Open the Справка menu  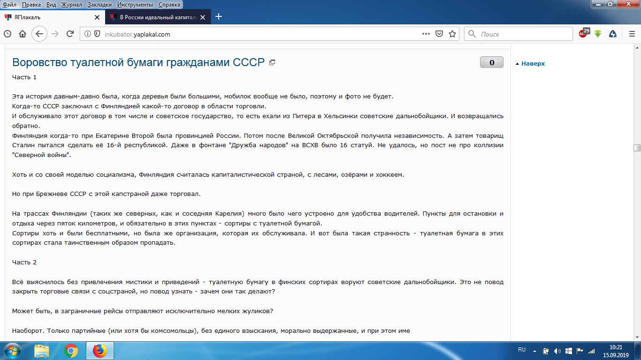tap(168, 5)
